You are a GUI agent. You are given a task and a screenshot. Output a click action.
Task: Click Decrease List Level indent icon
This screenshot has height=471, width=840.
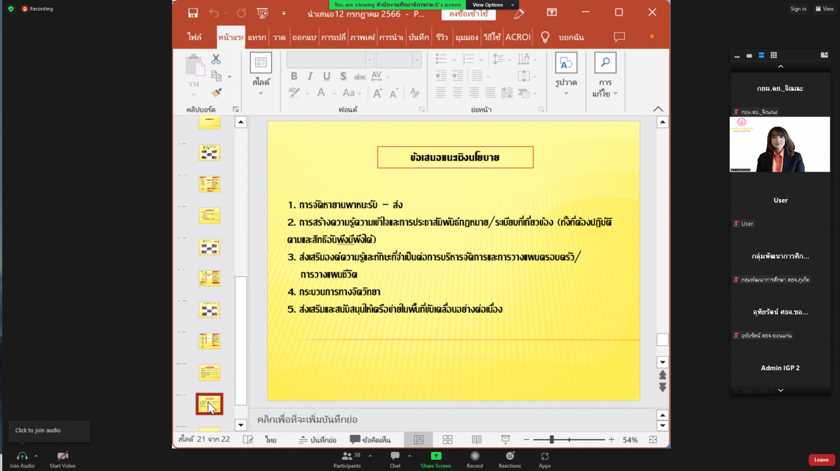coord(441,76)
